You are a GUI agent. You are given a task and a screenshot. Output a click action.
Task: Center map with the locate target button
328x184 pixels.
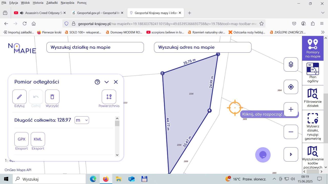pos(291,87)
